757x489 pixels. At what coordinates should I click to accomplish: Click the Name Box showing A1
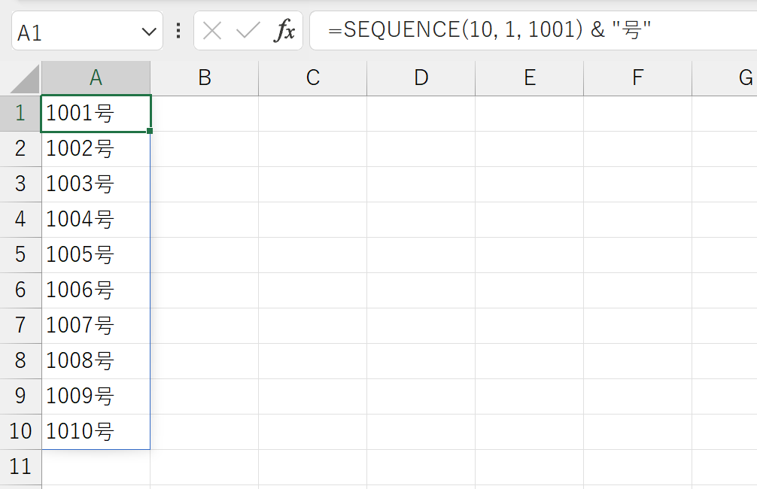[87, 32]
